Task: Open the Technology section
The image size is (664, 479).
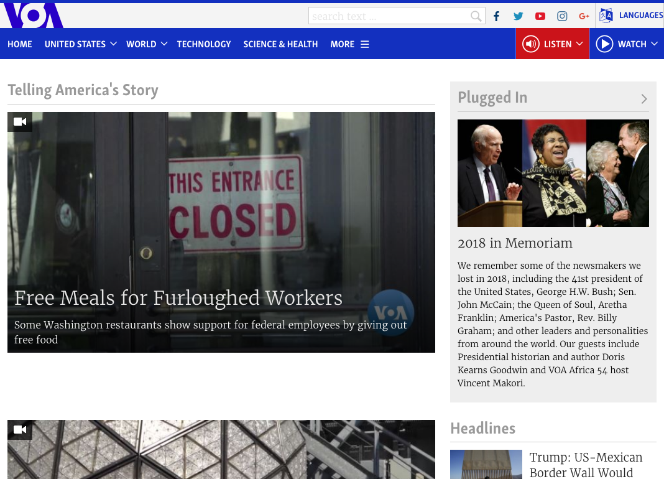Action: coord(204,44)
